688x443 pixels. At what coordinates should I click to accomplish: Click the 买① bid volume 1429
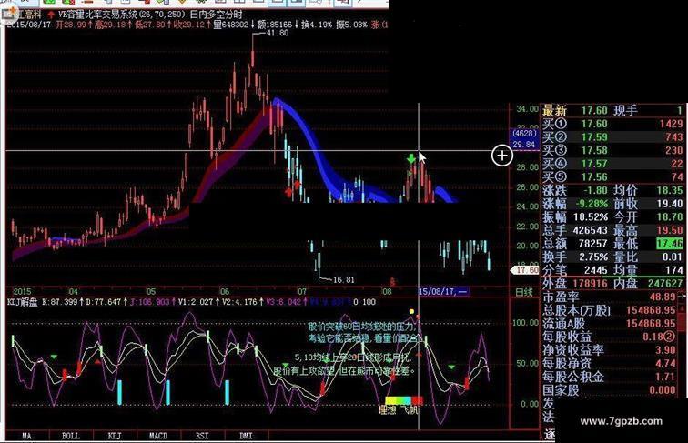coord(671,124)
